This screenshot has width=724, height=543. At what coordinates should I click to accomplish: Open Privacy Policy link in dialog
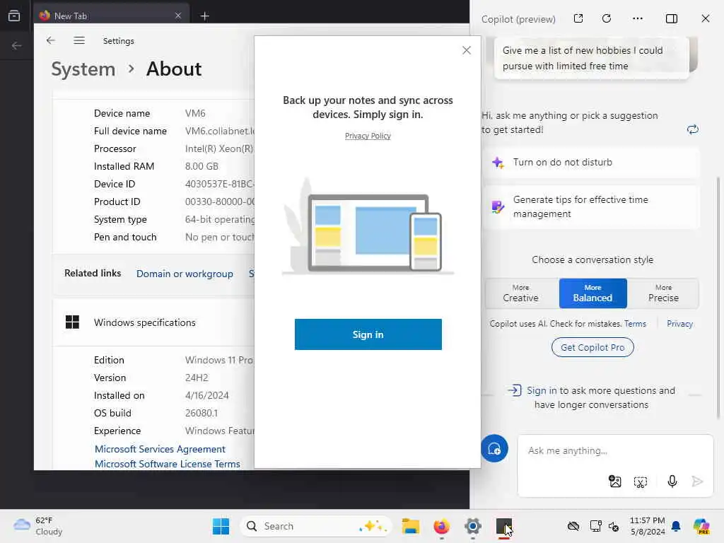(x=368, y=136)
